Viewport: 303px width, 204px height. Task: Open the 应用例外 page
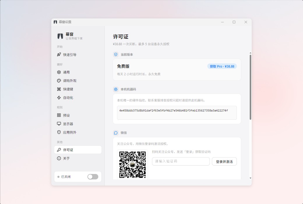pyautogui.click(x=78, y=133)
